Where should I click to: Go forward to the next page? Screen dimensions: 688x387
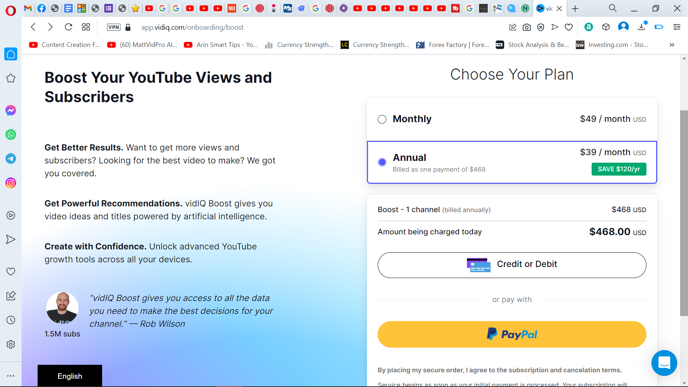coord(51,27)
